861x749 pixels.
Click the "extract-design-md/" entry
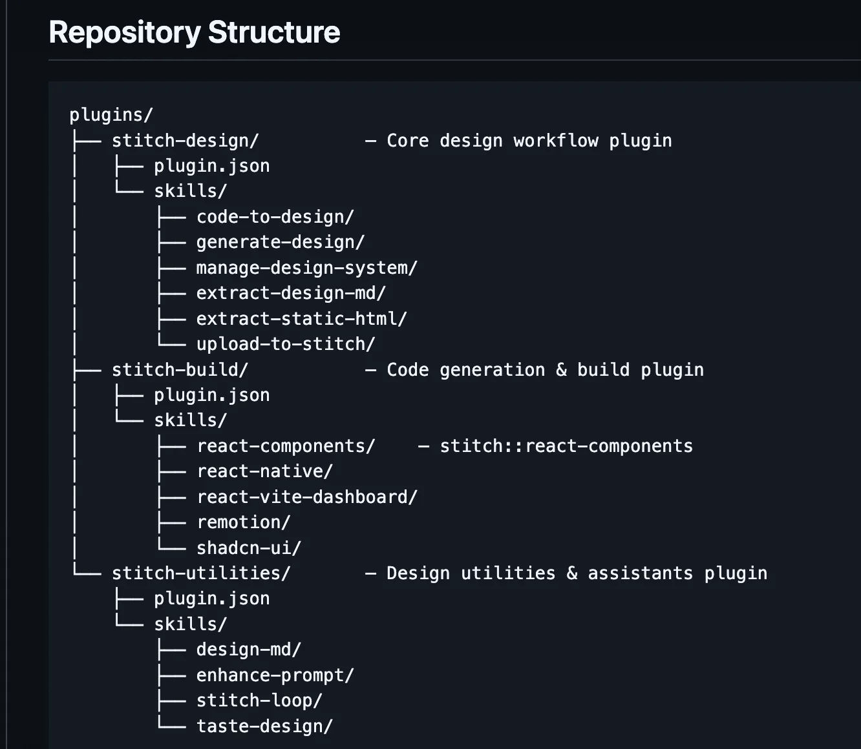(291, 293)
